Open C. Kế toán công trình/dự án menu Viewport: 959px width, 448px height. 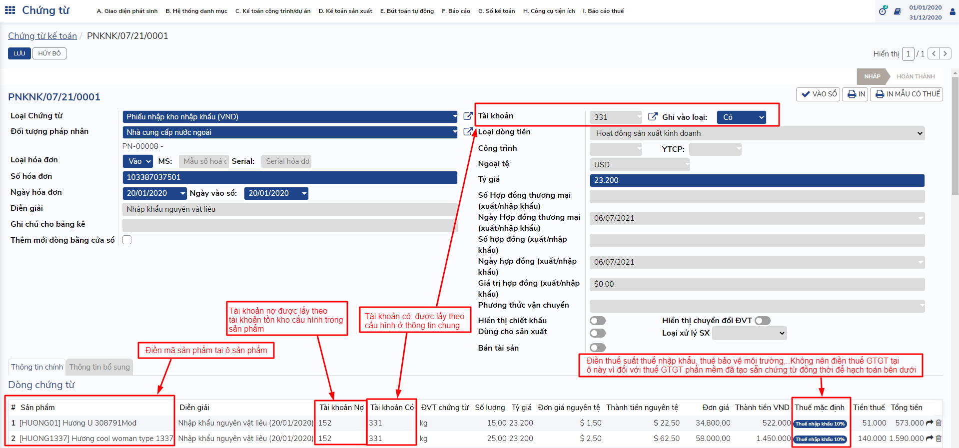(x=273, y=11)
